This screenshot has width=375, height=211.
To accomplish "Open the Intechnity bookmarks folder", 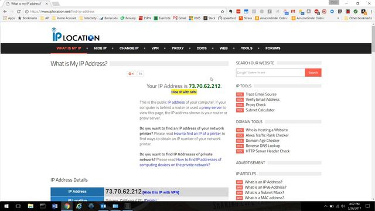I will click(88, 18).
